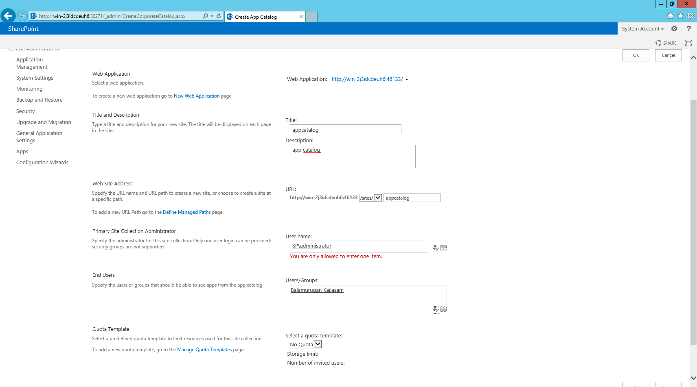Screen dimensions: 697x387
Task: Follow the New Web Application link
Action: [x=197, y=96]
